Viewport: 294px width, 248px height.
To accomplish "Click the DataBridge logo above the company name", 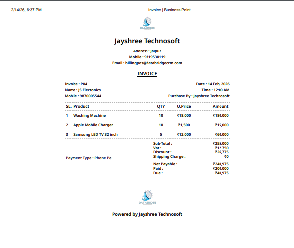I will (x=147, y=23).
